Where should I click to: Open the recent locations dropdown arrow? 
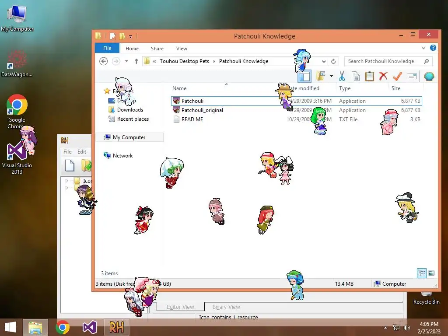point(126,61)
